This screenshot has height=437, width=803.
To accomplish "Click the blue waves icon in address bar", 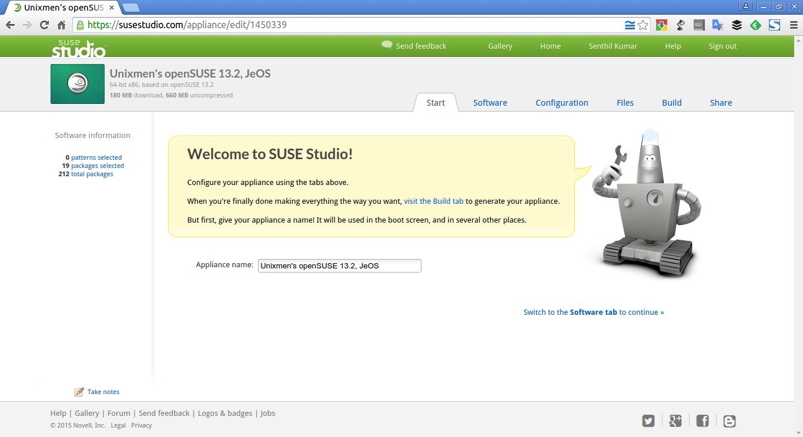I will click(x=630, y=25).
